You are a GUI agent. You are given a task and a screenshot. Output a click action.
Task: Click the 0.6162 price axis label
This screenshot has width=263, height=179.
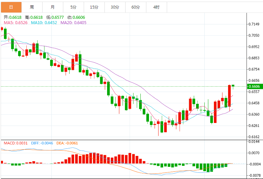coord(254,137)
